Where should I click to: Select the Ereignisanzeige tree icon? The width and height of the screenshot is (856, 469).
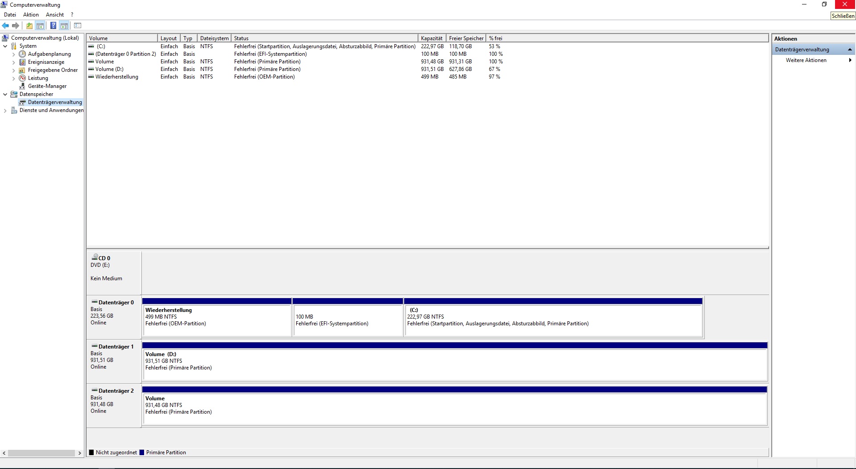pyautogui.click(x=22, y=62)
